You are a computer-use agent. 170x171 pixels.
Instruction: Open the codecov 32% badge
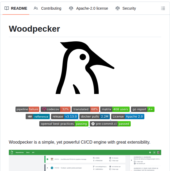coord(56,109)
